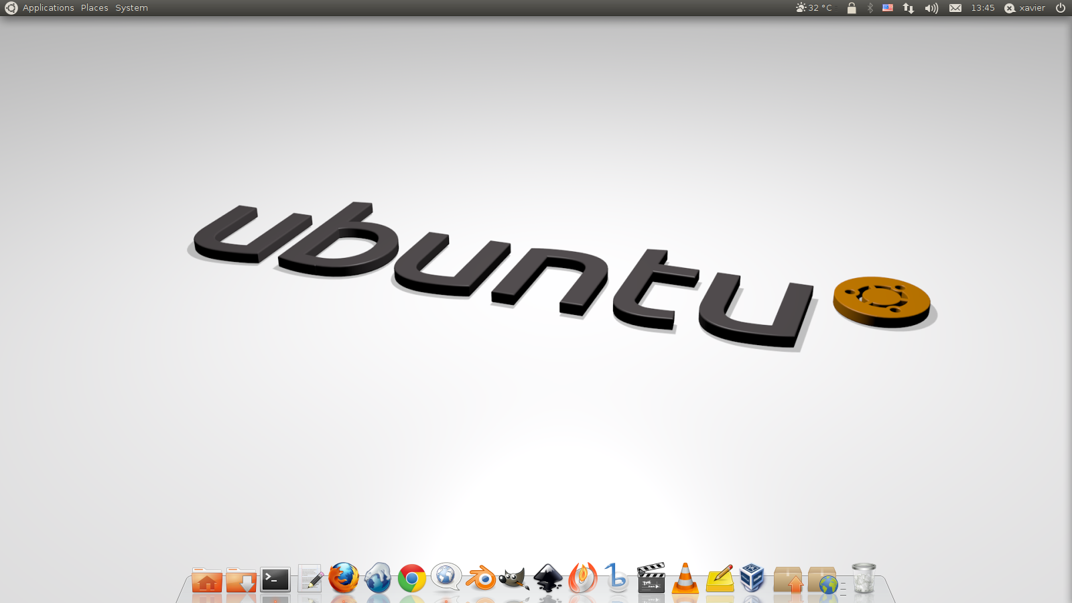Viewport: 1072px width, 603px height.
Task: Launch VirtualBox from the dock
Action: [753, 578]
